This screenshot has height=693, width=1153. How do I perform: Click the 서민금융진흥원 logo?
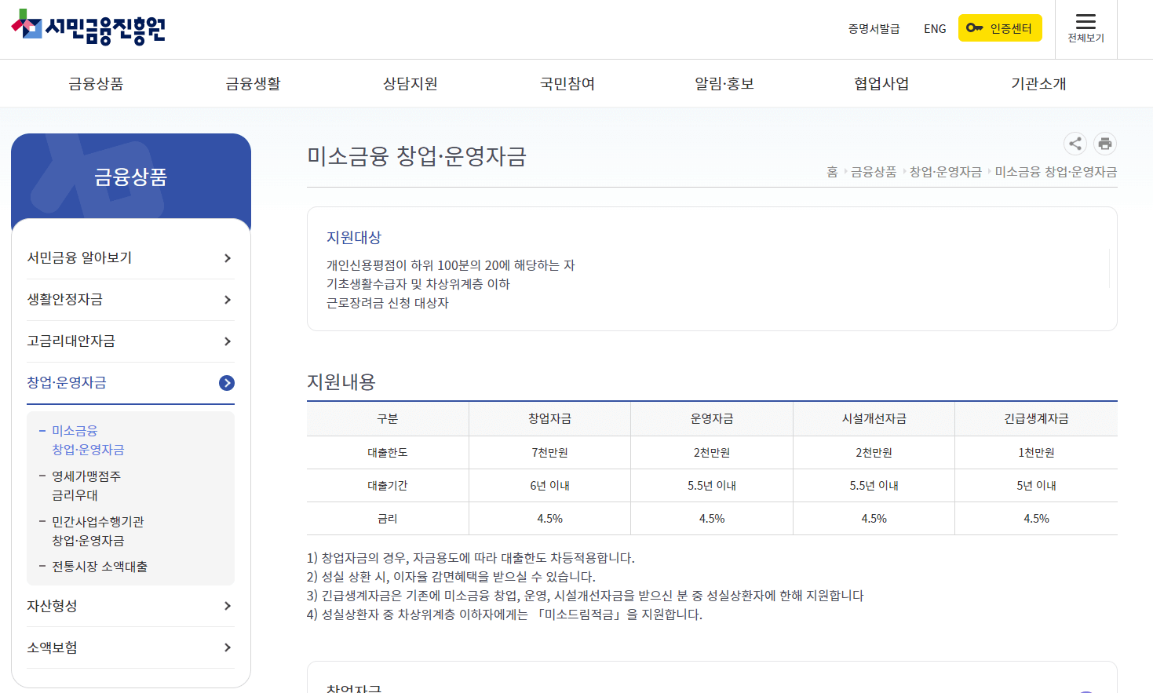click(x=88, y=27)
